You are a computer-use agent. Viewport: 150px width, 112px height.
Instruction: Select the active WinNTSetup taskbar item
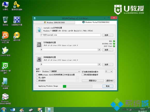(x=49, y=110)
